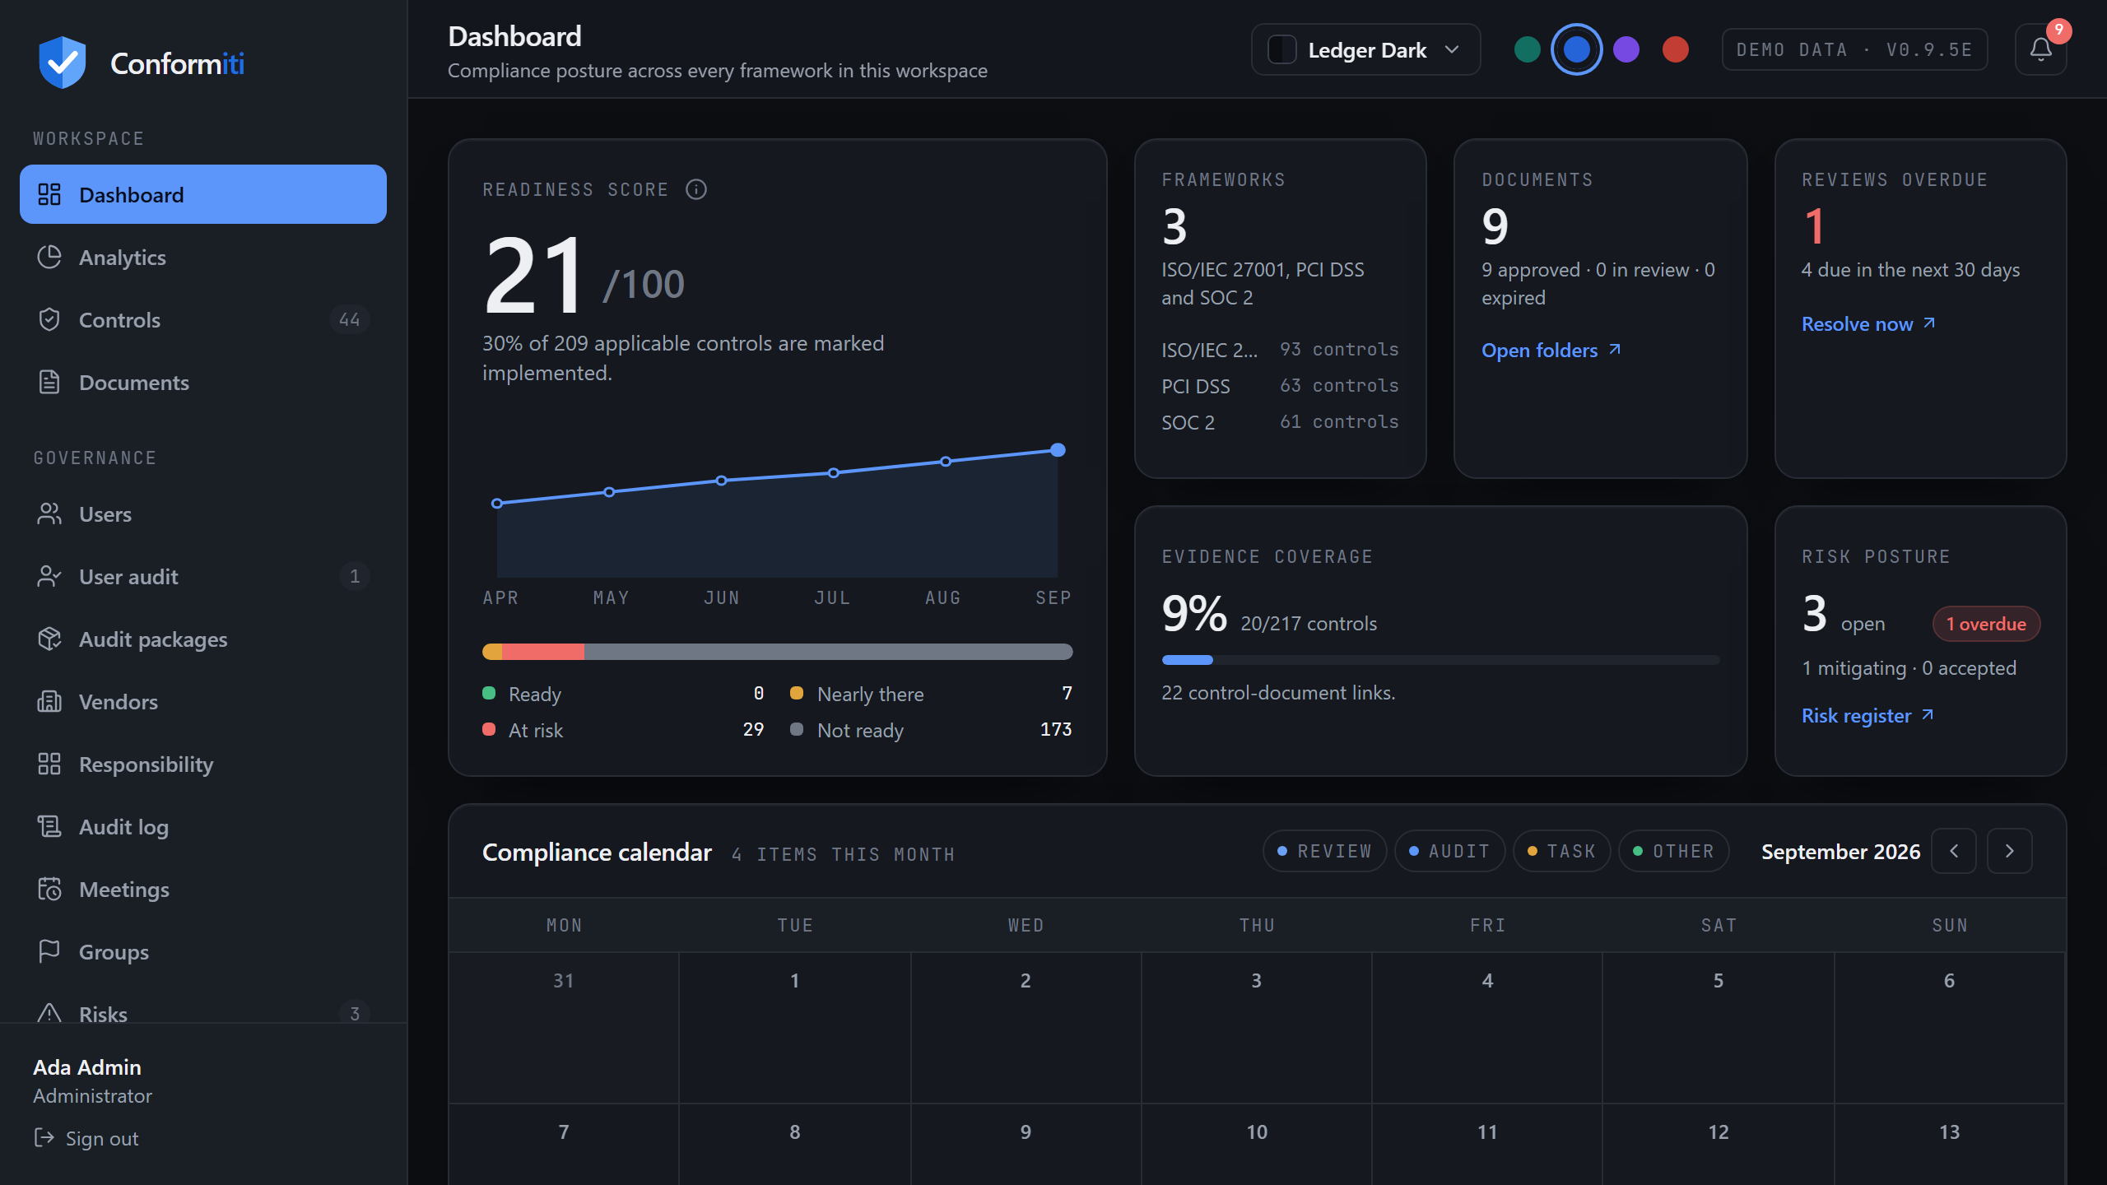Viewport: 2107px width, 1185px height.
Task: Click the Controls shield icon
Action: tap(49, 319)
